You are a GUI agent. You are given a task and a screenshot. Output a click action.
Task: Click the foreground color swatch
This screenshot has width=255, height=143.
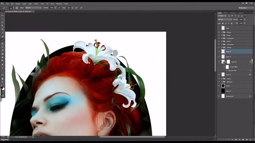click(2, 87)
